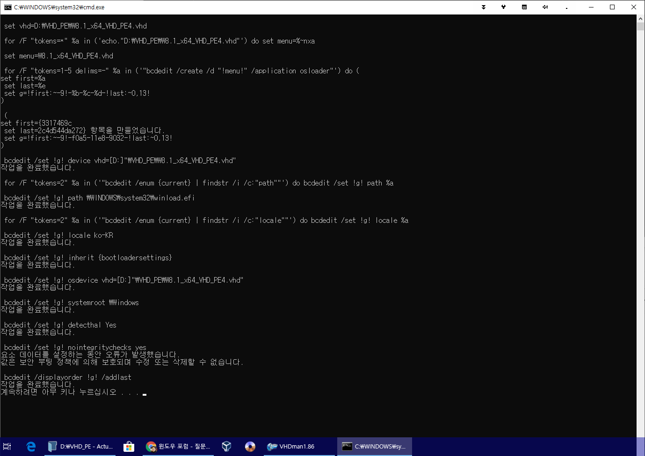Minimize the cmd.exe window
Viewport: 645px width, 456px height.
(x=591, y=7)
